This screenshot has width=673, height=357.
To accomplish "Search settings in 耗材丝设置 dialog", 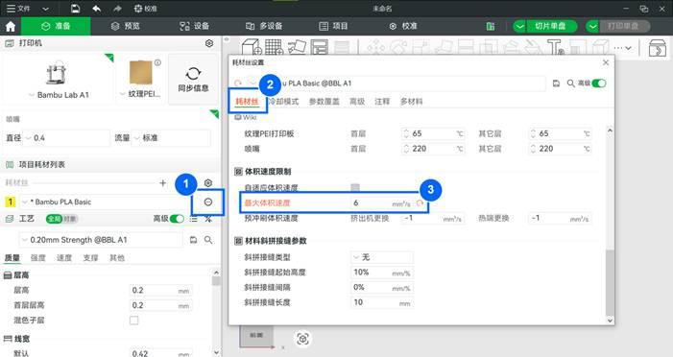I will (571, 83).
